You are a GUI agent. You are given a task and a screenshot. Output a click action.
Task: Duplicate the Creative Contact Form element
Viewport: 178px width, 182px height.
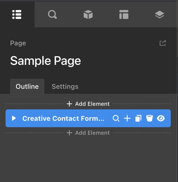click(138, 118)
